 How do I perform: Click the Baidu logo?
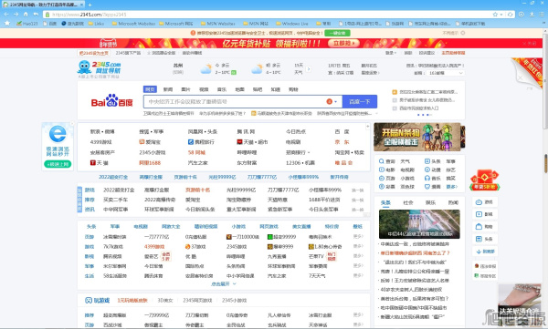pos(111,101)
